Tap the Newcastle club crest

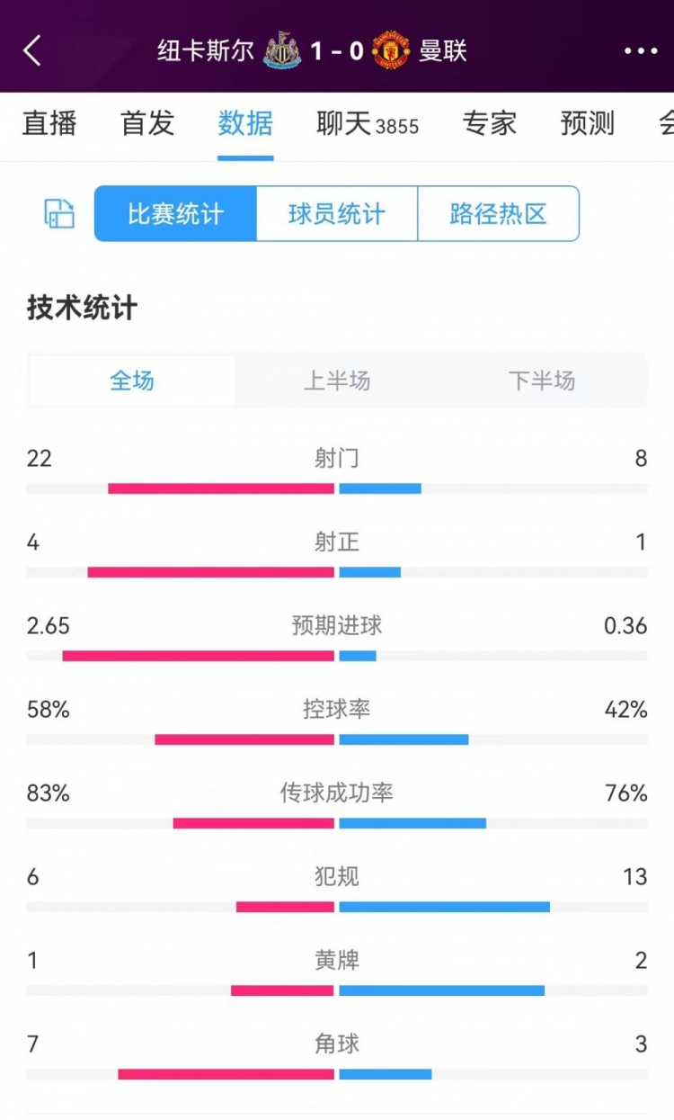[x=282, y=51]
